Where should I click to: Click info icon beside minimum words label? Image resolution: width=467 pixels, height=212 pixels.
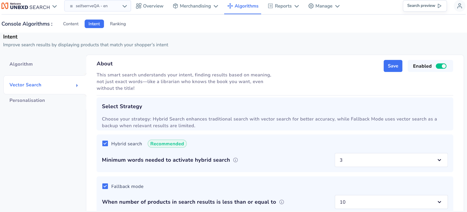point(235,160)
